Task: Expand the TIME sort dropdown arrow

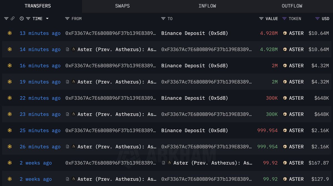Action: point(47,19)
